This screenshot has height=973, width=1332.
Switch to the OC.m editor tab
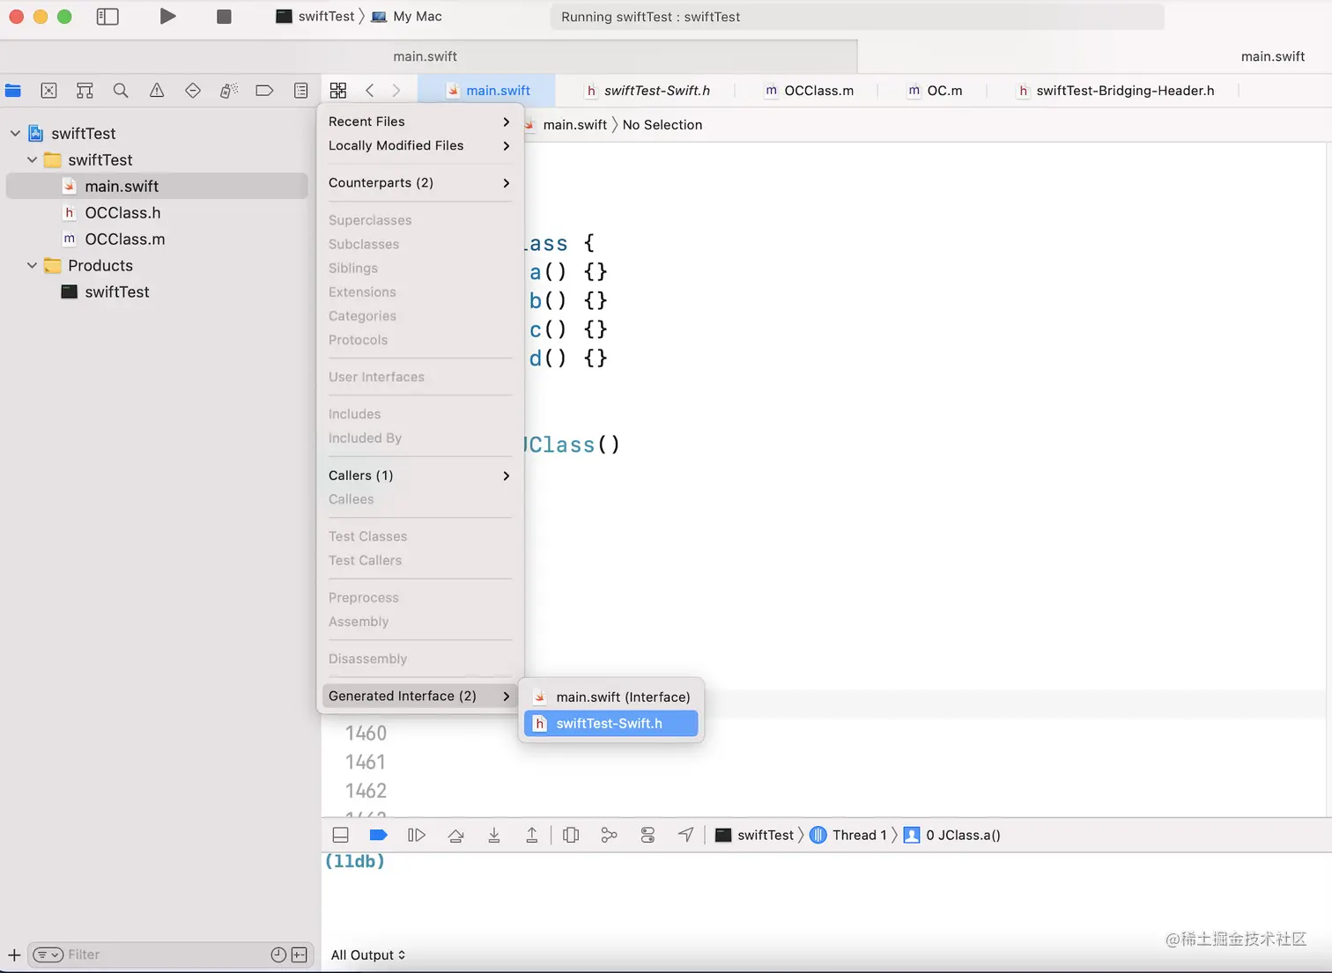point(935,90)
